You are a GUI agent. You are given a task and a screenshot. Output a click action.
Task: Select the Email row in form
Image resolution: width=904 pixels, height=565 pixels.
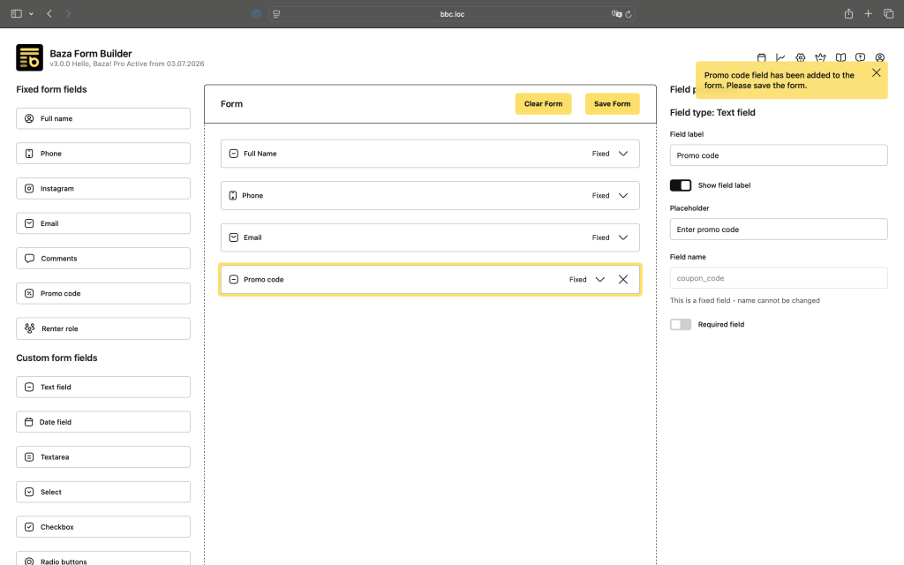[430, 237]
